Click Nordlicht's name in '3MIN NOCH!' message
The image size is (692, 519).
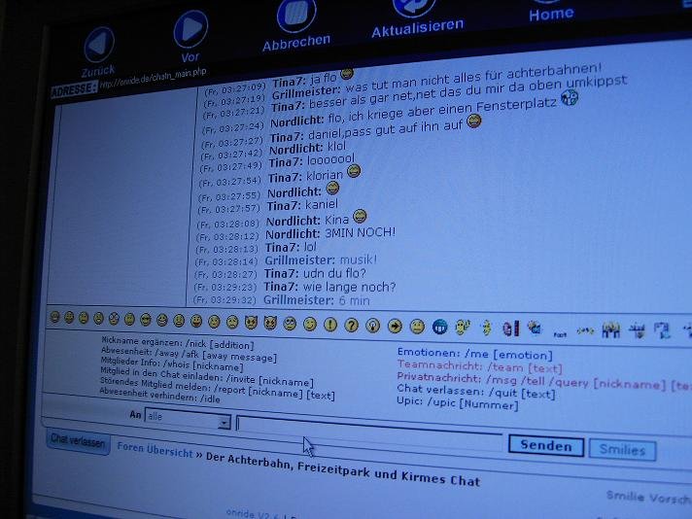click(293, 233)
